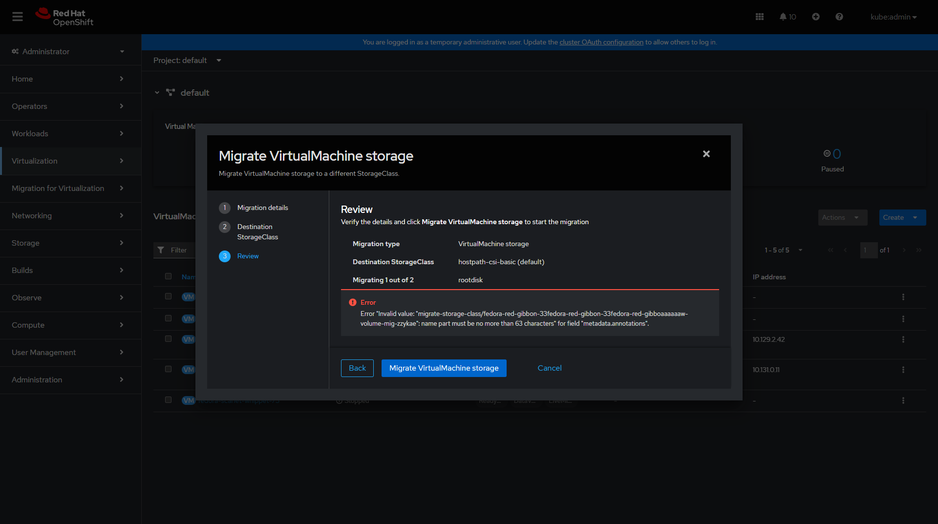Image resolution: width=938 pixels, height=524 pixels.
Task: Open the 1 - 5 of 5 pagination dropdown
Action: point(784,250)
